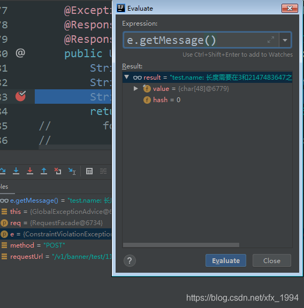Click the Force Step Into icon
Screen dimensions: 304x308
click(30, 171)
